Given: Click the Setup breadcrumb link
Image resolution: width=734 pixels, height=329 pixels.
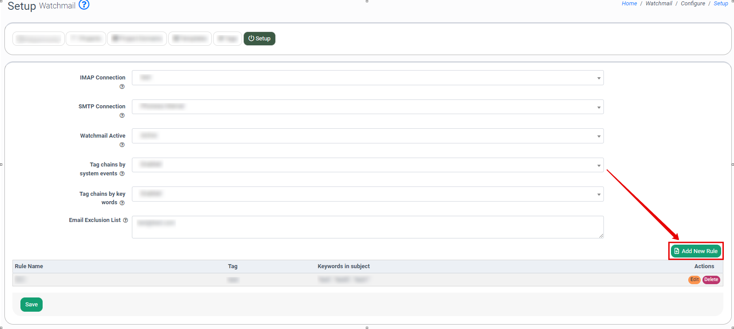Looking at the screenshot, I should pyautogui.click(x=721, y=4).
